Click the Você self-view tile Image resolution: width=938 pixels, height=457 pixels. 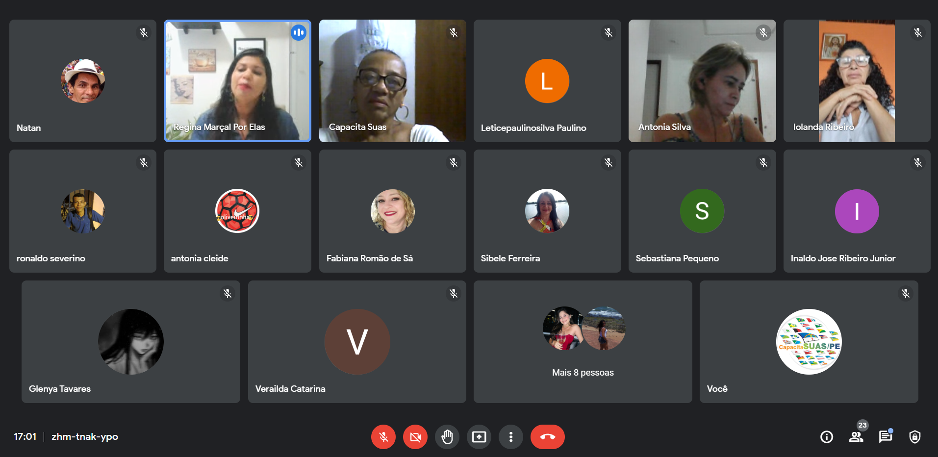809,342
